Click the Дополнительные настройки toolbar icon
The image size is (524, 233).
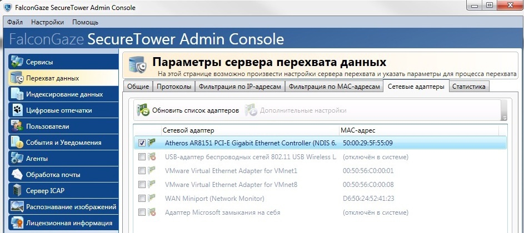pyautogui.click(x=251, y=110)
